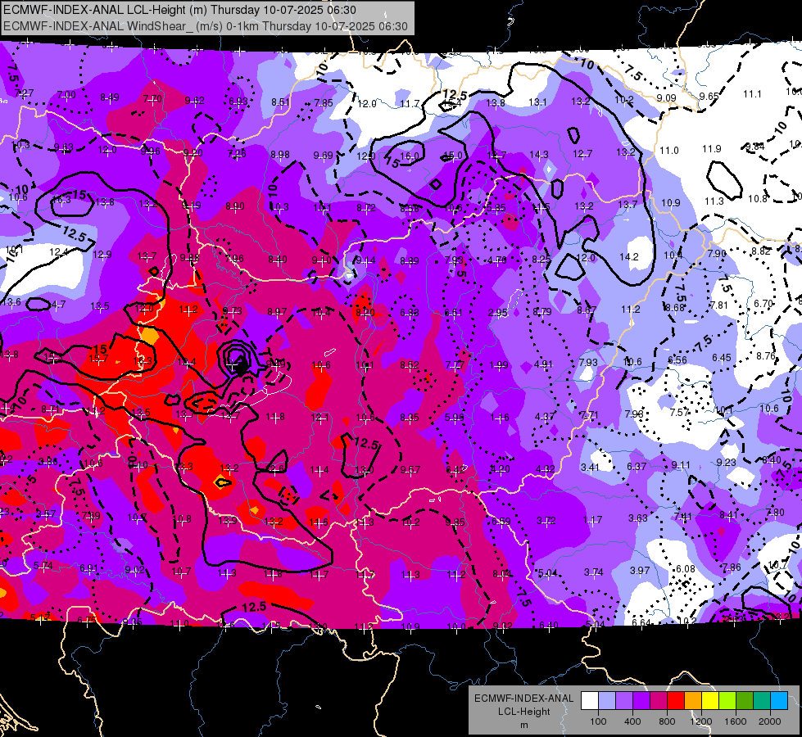Click the wind shear value 16.0

coord(409,156)
